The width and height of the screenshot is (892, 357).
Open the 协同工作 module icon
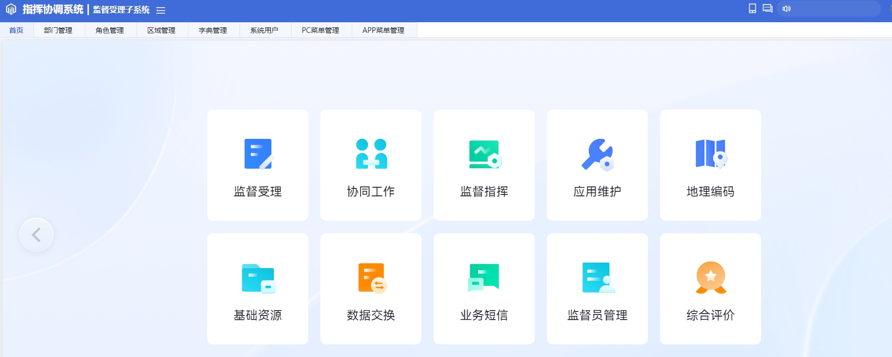point(371,154)
